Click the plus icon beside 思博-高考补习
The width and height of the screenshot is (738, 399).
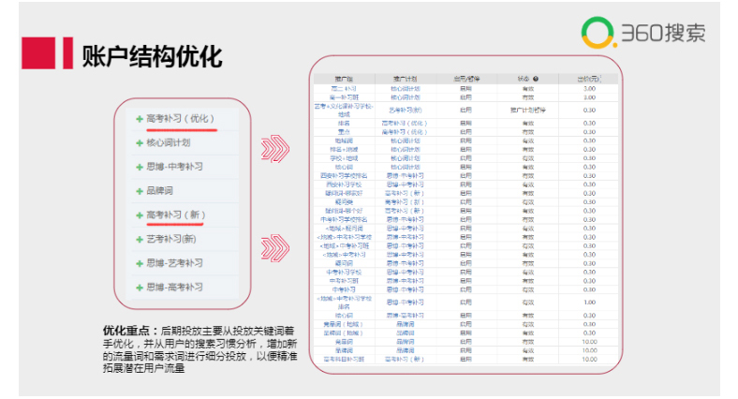[x=140, y=288]
